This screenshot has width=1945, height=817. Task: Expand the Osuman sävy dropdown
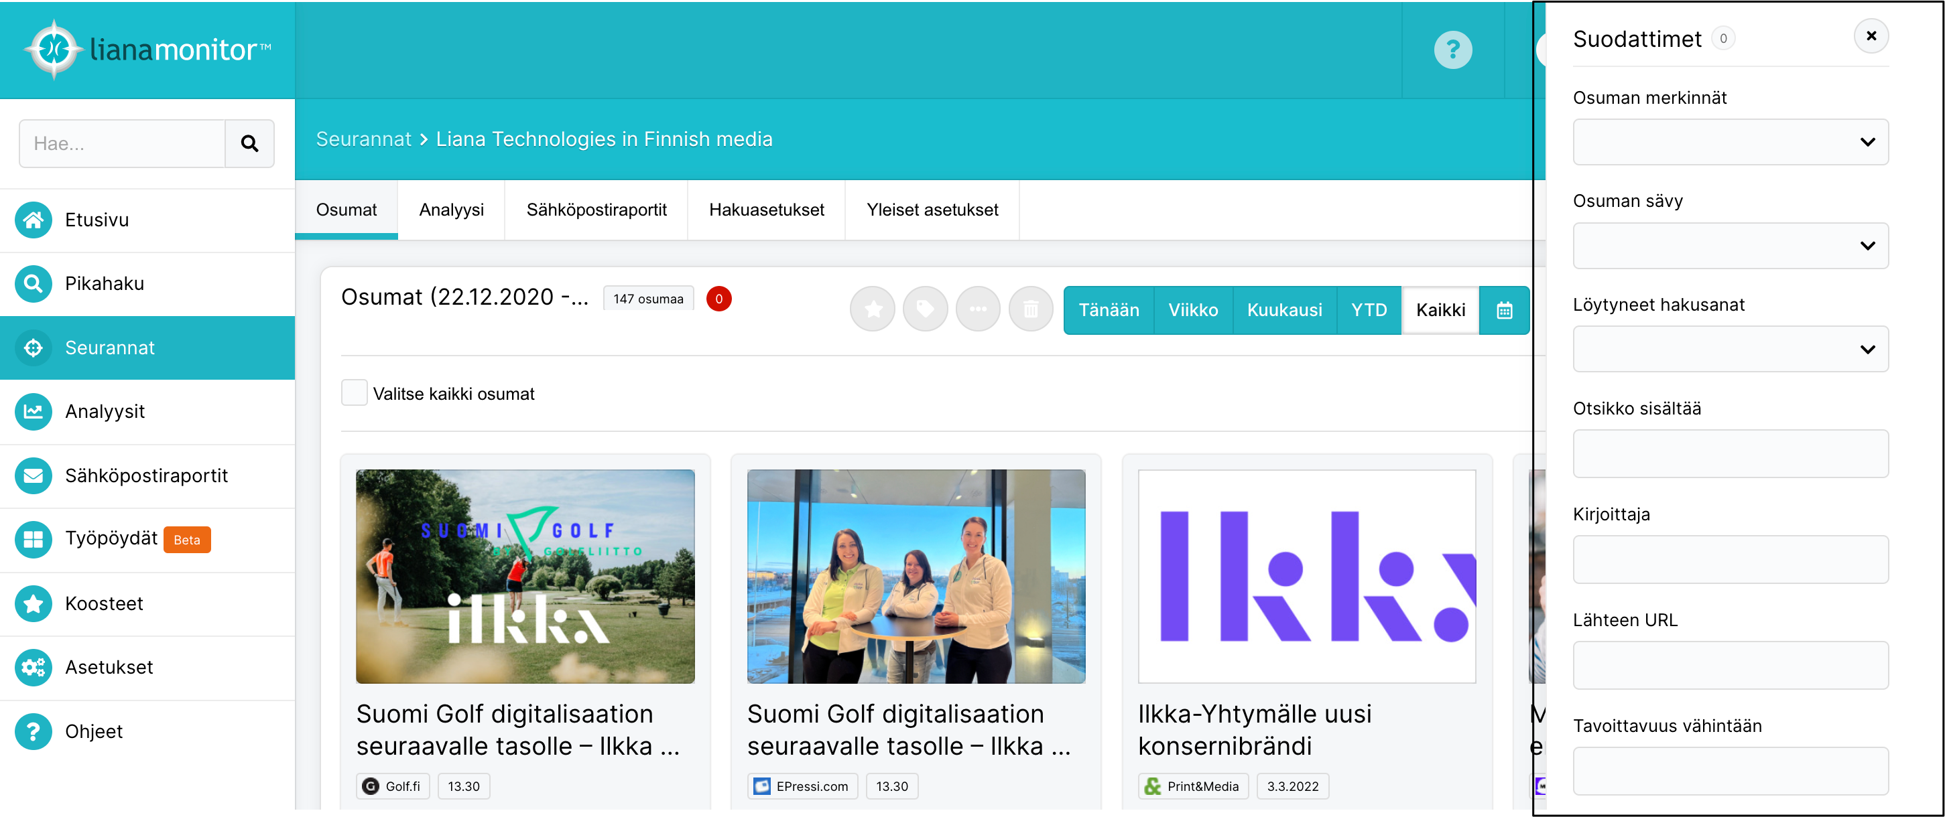click(x=1731, y=245)
